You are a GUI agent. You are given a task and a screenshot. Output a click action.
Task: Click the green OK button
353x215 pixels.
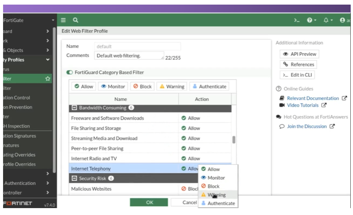pyautogui.click(x=149, y=202)
